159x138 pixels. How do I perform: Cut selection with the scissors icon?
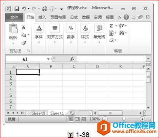pyautogui.click(x=24, y=27)
